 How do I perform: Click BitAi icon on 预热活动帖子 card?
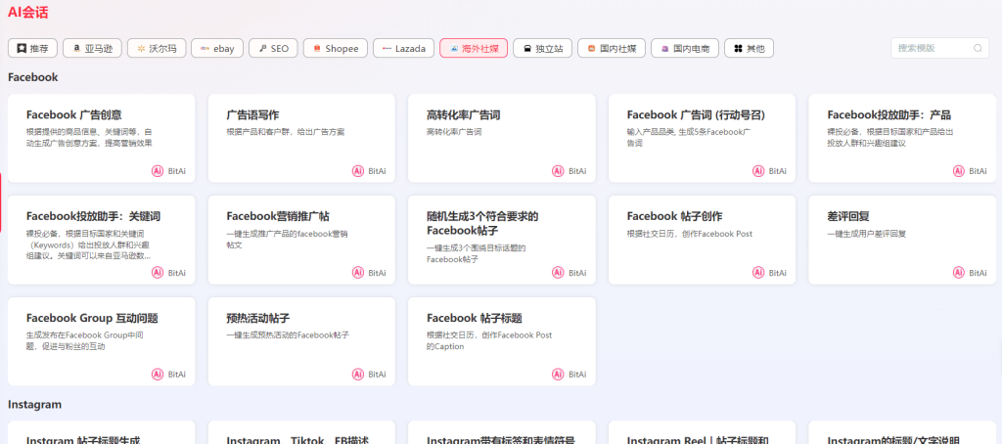click(358, 375)
